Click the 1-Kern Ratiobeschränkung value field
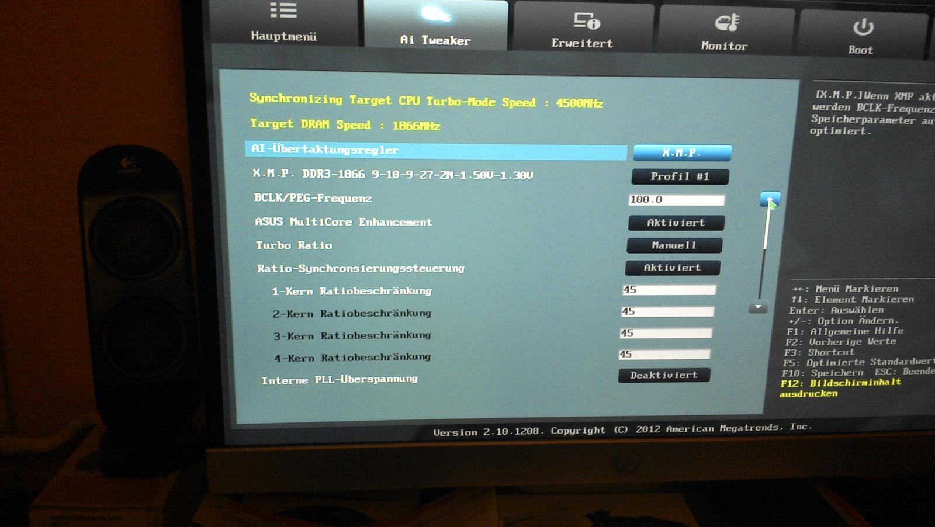The image size is (935, 527). click(x=669, y=290)
